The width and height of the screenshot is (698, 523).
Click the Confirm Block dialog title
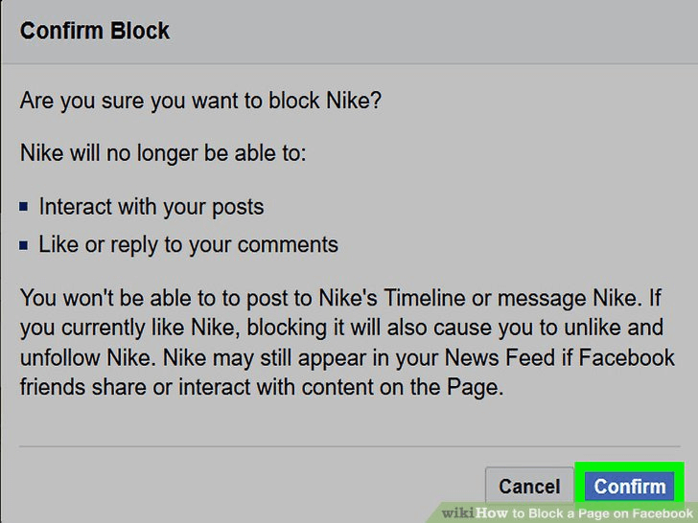(95, 31)
